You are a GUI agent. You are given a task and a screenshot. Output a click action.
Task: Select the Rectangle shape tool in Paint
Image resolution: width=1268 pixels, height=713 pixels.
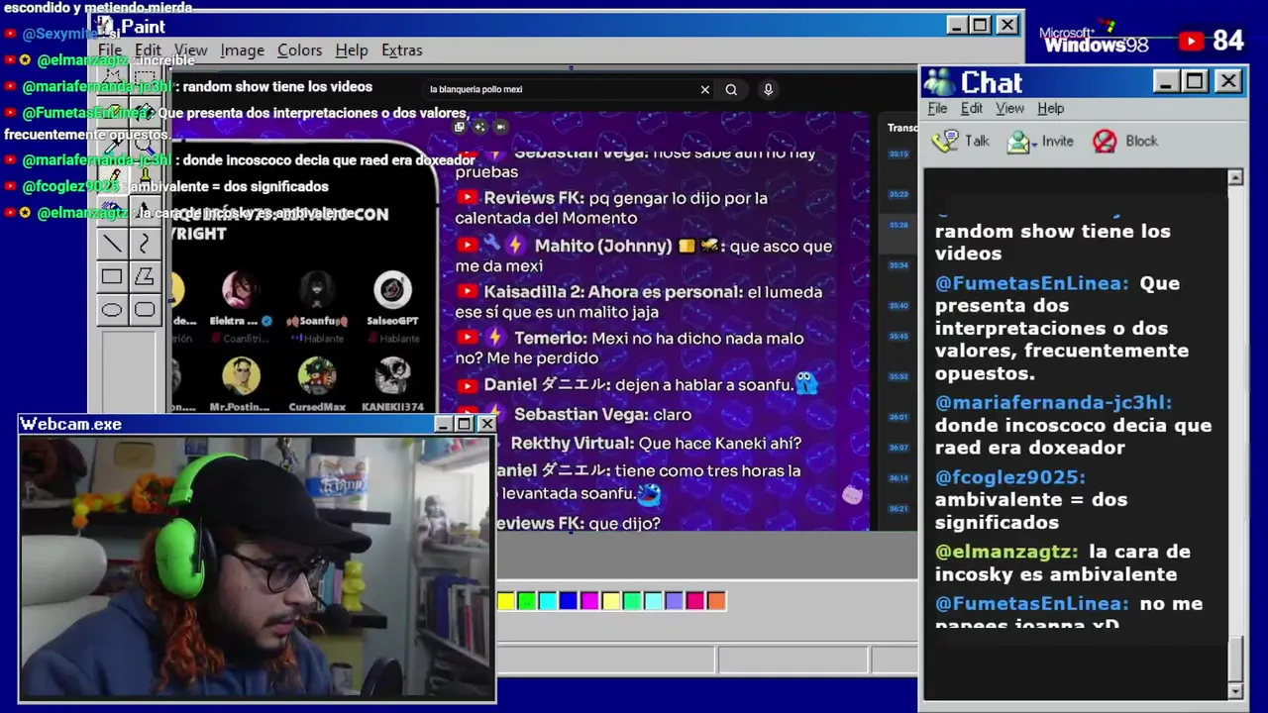[x=112, y=276]
